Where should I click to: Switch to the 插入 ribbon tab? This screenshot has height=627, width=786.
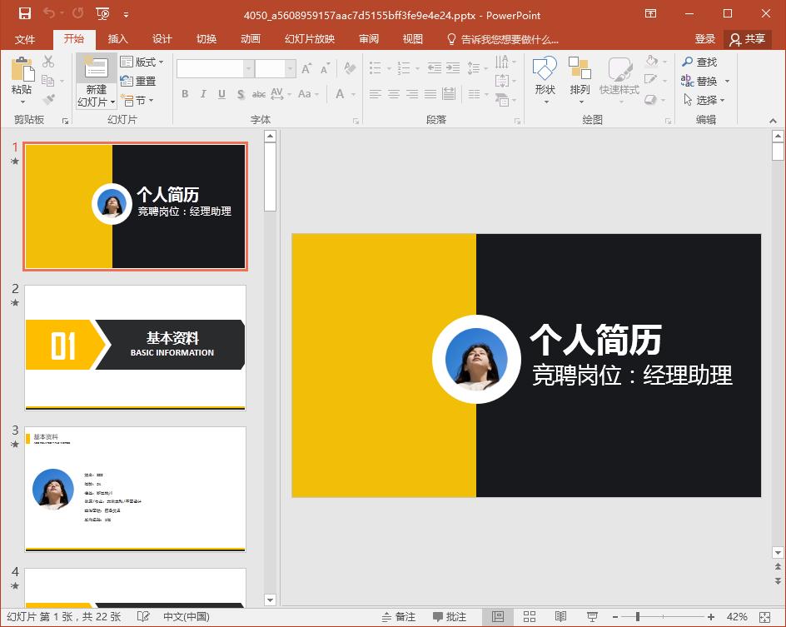pyautogui.click(x=117, y=38)
